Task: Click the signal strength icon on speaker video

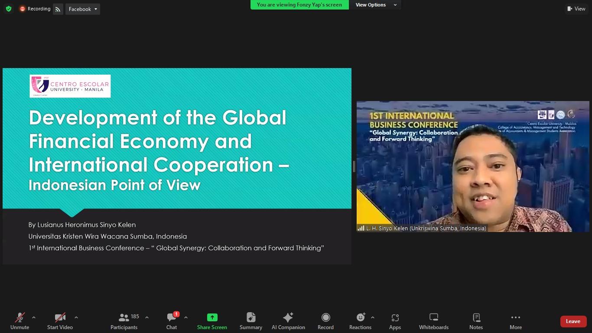Action: pos(361,228)
